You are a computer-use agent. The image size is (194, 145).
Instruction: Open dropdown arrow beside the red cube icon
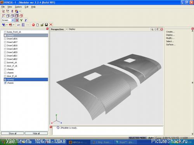[14, 25]
